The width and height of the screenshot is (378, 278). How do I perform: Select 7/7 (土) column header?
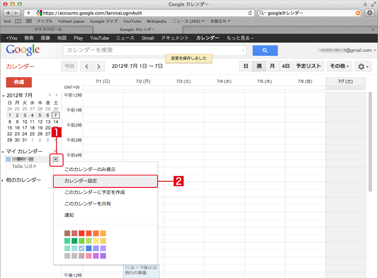345,81
